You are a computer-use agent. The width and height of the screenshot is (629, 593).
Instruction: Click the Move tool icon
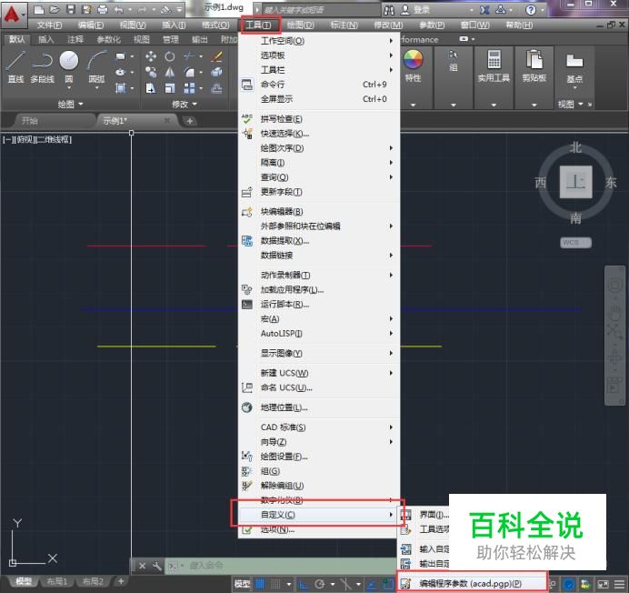click(151, 56)
